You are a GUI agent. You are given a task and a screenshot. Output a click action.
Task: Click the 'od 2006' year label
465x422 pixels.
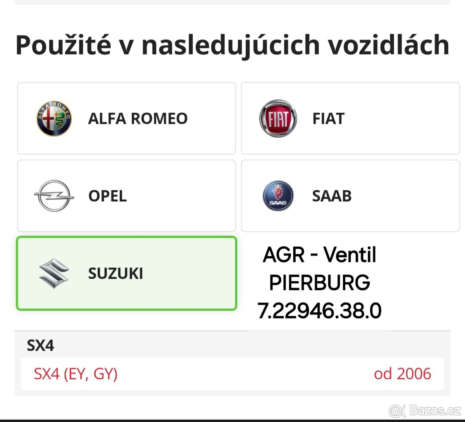[402, 373]
